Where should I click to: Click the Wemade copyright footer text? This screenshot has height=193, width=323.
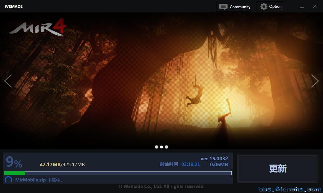(x=161, y=186)
